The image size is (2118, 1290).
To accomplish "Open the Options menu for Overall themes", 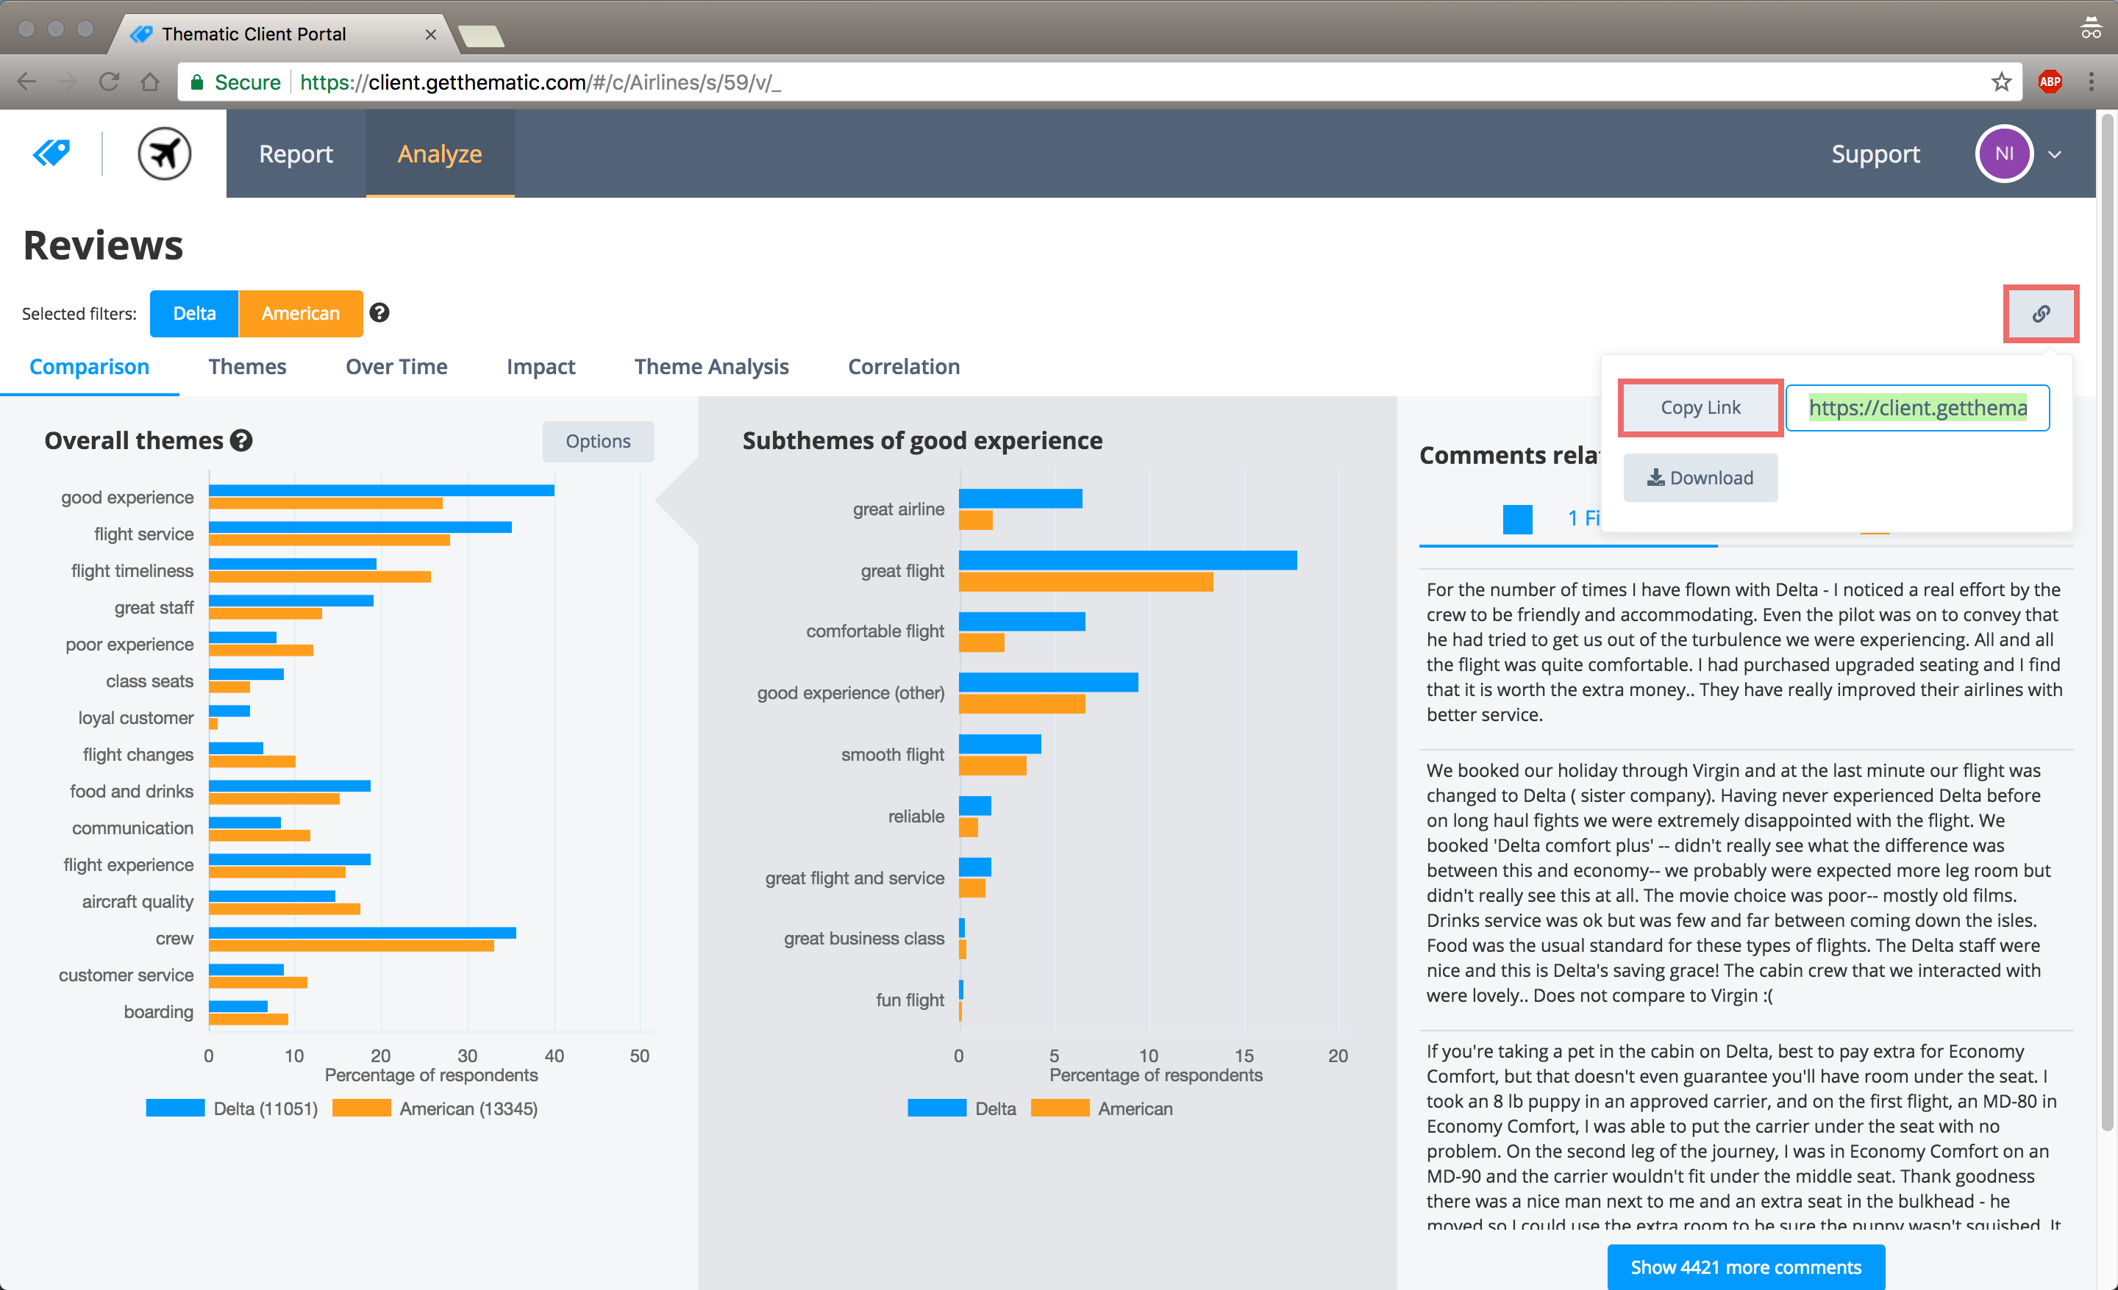I will pyautogui.click(x=597, y=442).
